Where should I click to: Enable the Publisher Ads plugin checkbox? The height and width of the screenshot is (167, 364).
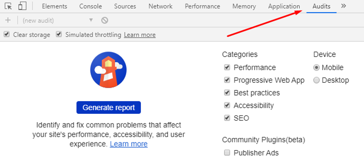pyautogui.click(x=227, y=152)
